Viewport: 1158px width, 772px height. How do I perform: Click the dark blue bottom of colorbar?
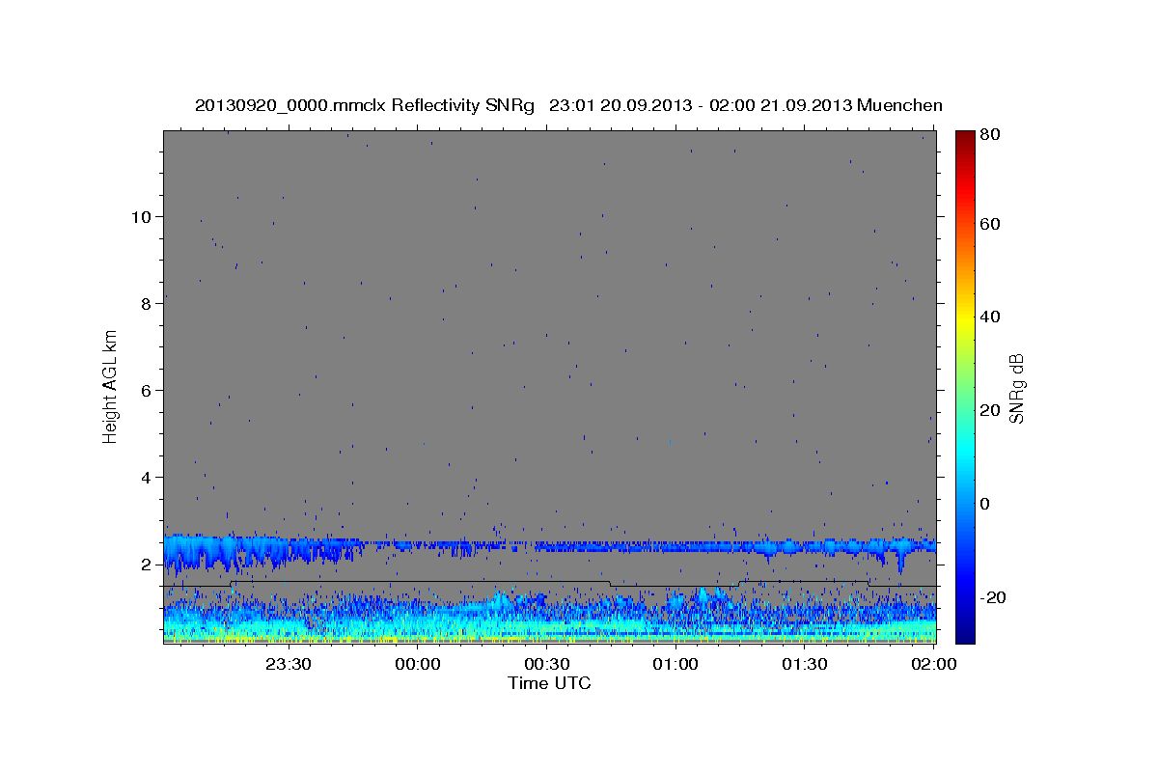click(964, 632)
